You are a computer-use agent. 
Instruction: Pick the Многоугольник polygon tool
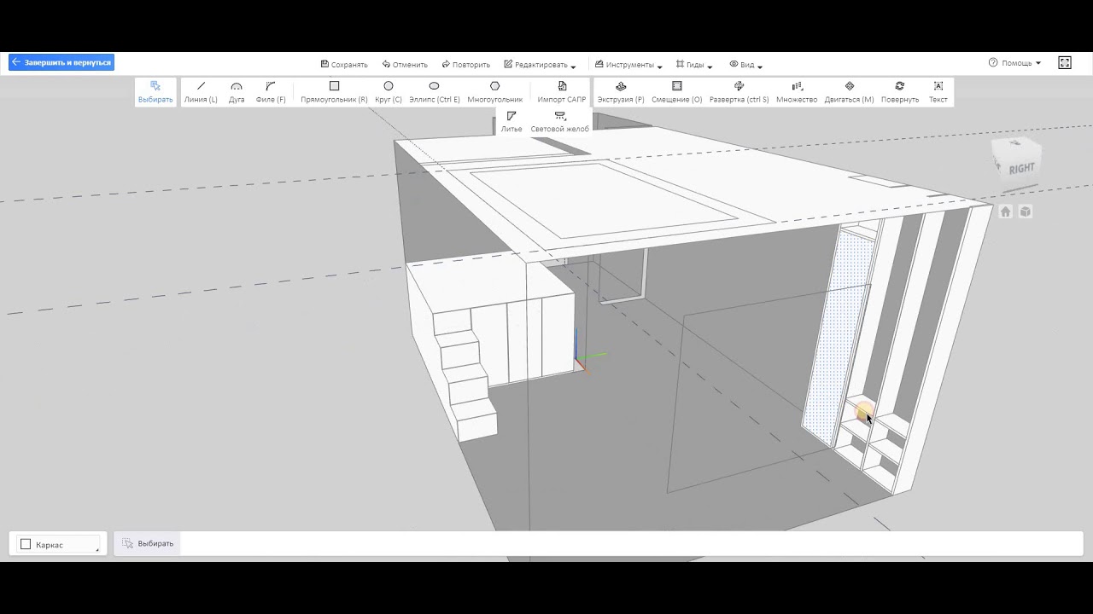click(x=495, y=92)
